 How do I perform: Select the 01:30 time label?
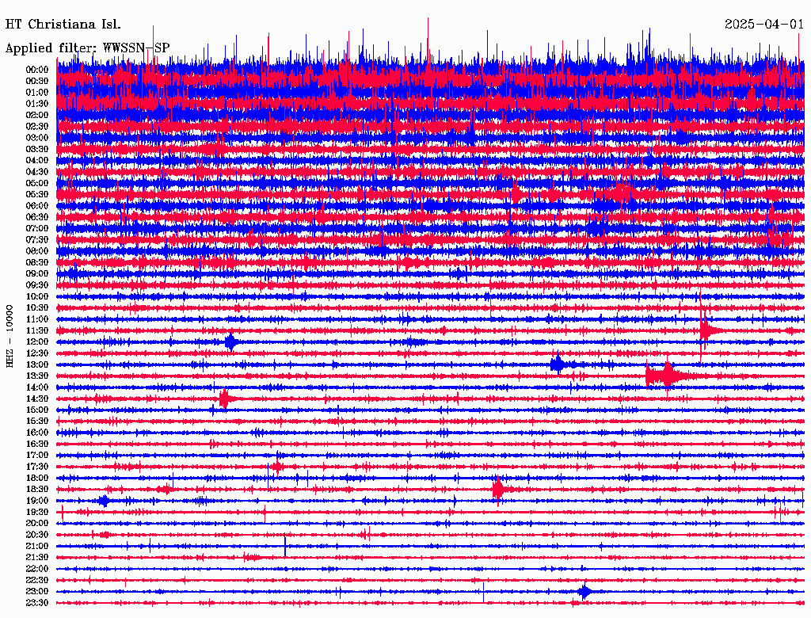coord(37,104)
